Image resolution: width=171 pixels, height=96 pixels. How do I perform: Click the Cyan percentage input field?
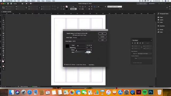coord(88,45)
